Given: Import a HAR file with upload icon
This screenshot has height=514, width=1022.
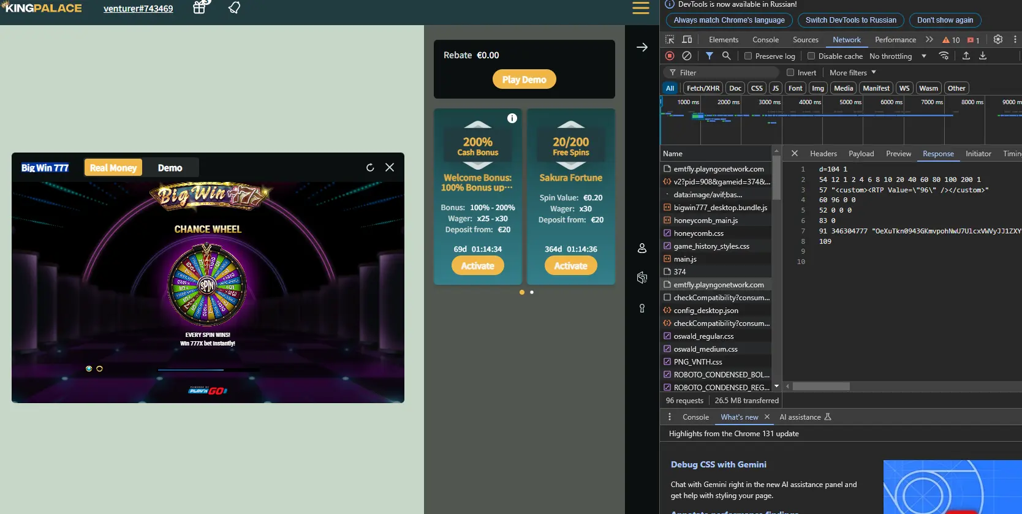Looking at the screenshot, I should 966,56.
